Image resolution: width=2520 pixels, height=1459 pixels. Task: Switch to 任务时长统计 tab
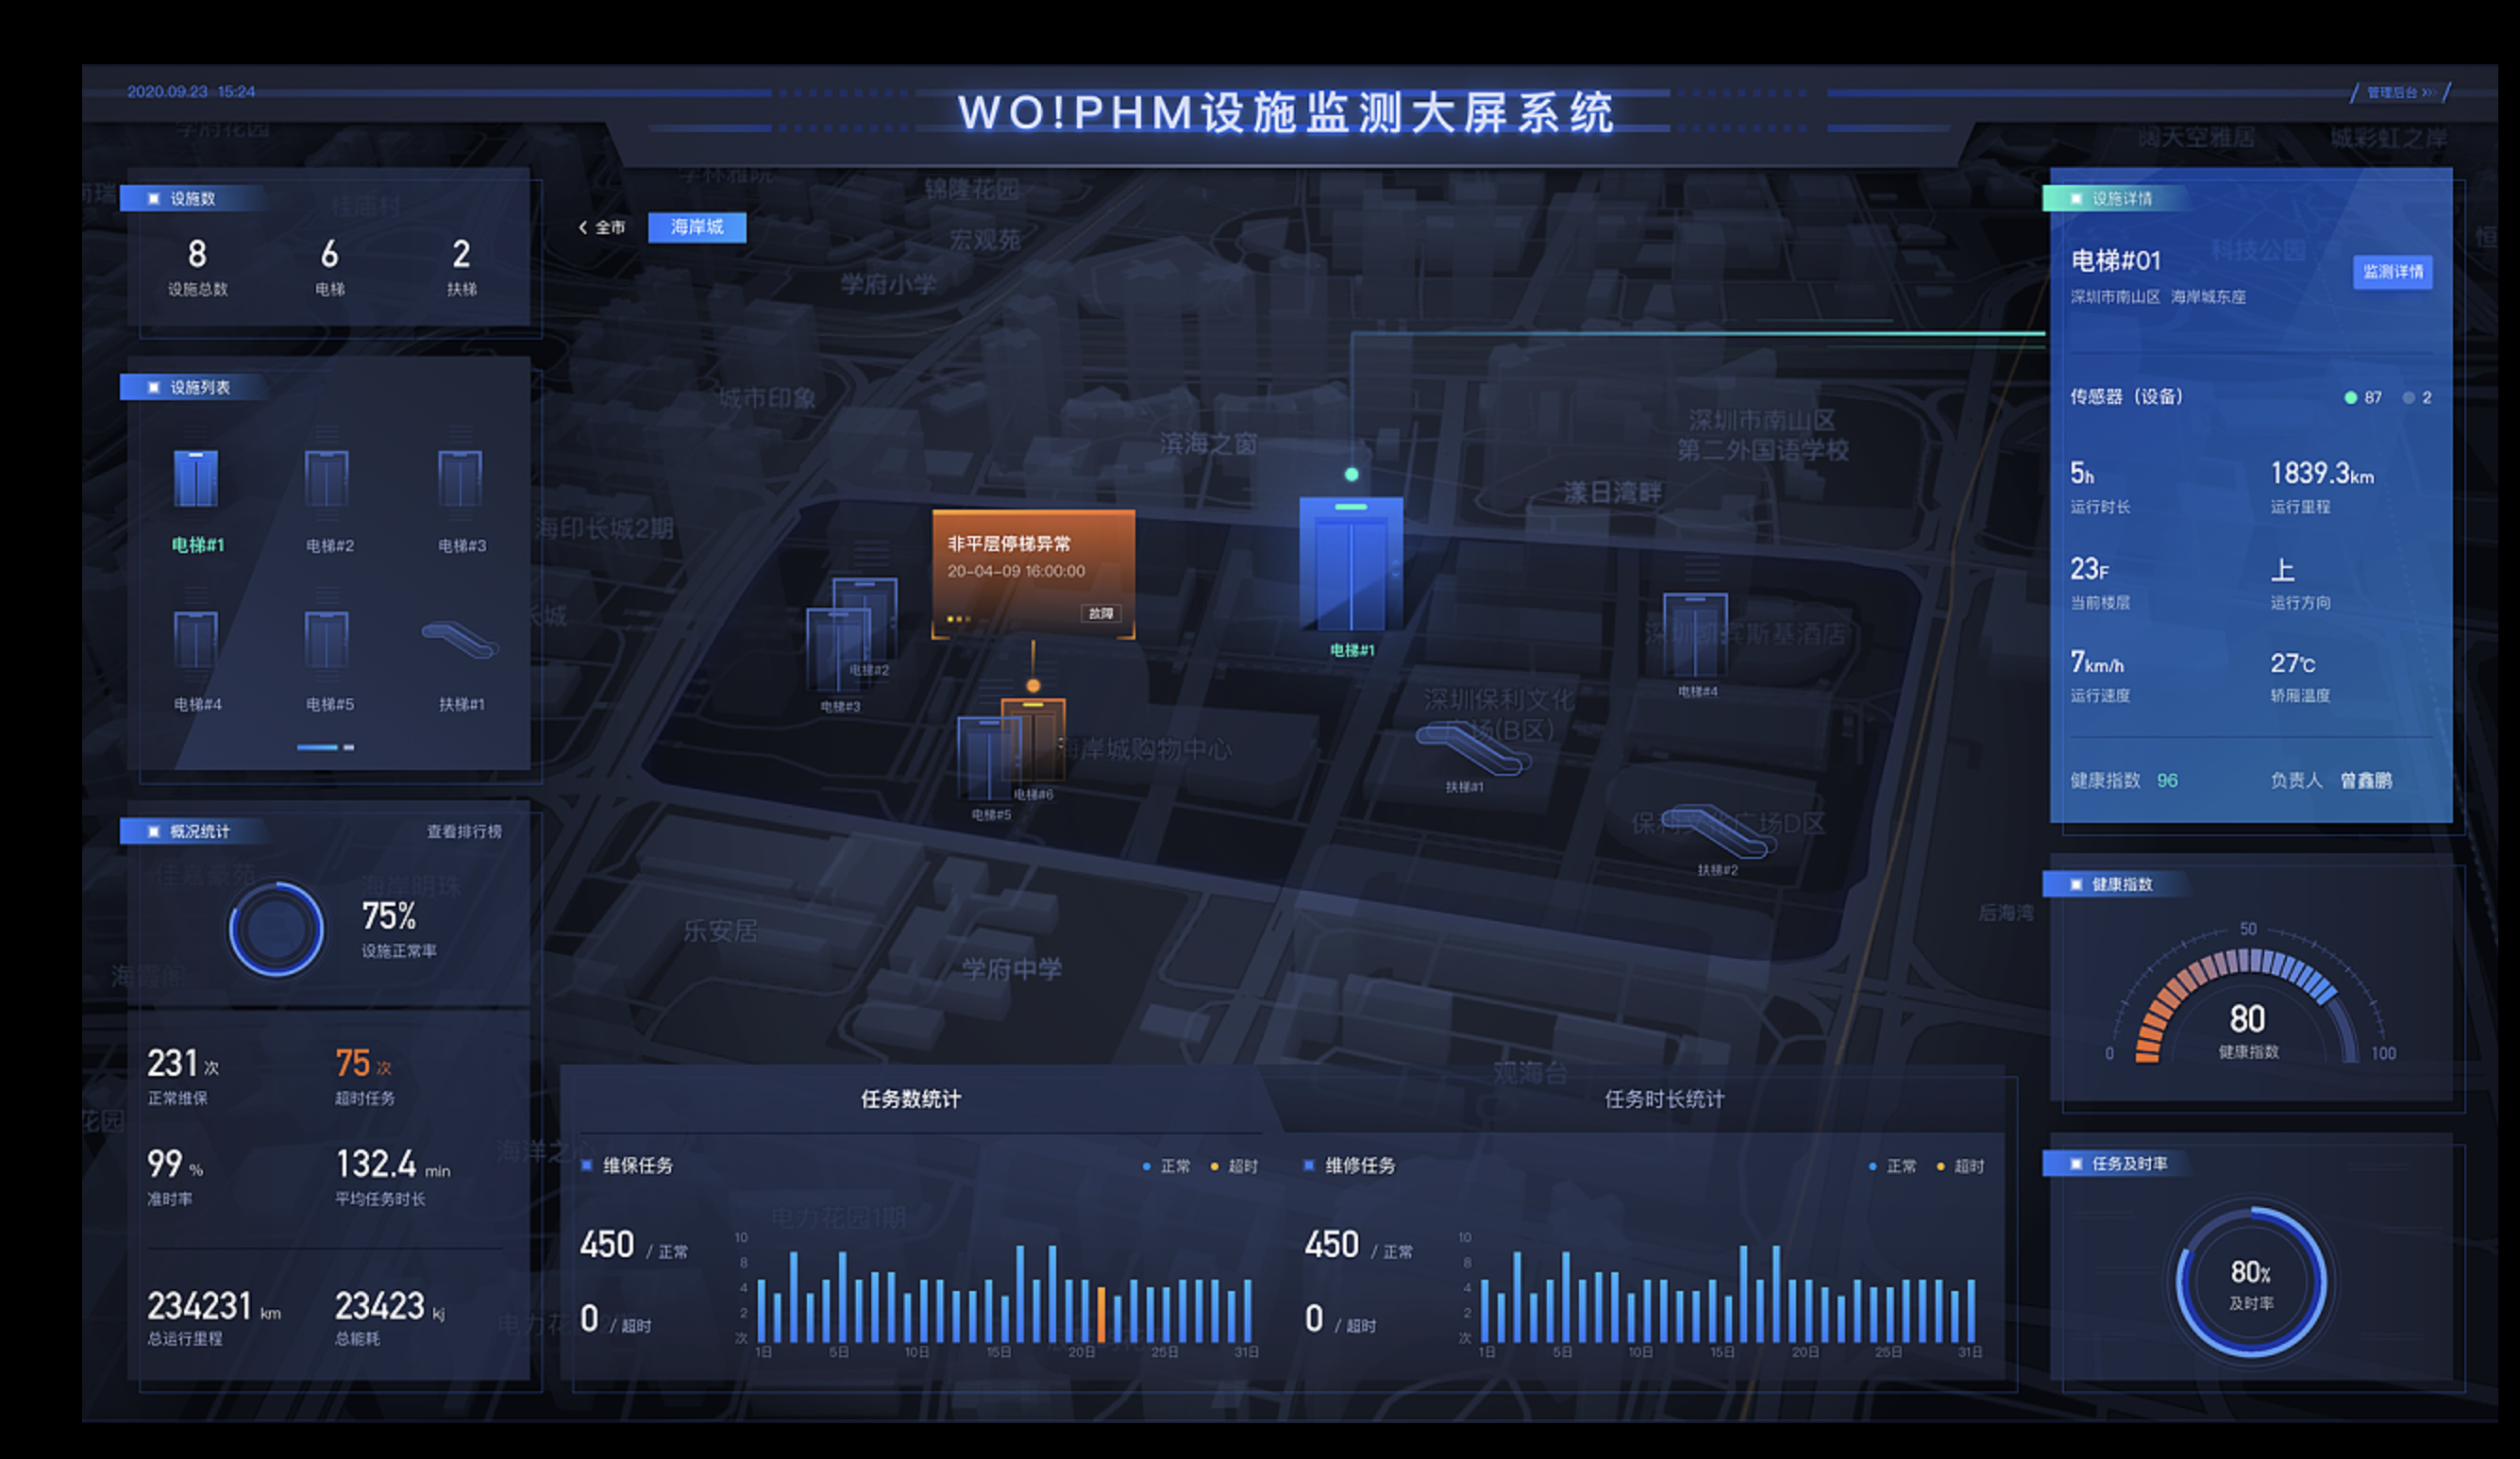1664,1099
